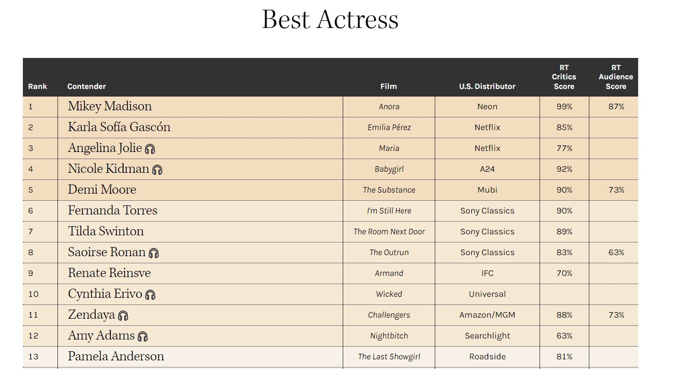This screenshot has height=369, width=689.
Task: Sort by RT Critics Score header
Action: click(564, 77)
